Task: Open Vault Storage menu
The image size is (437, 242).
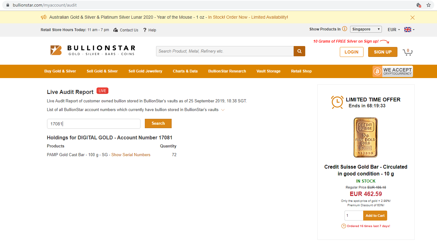Action: pyautogui.click(x=268, y=71)
